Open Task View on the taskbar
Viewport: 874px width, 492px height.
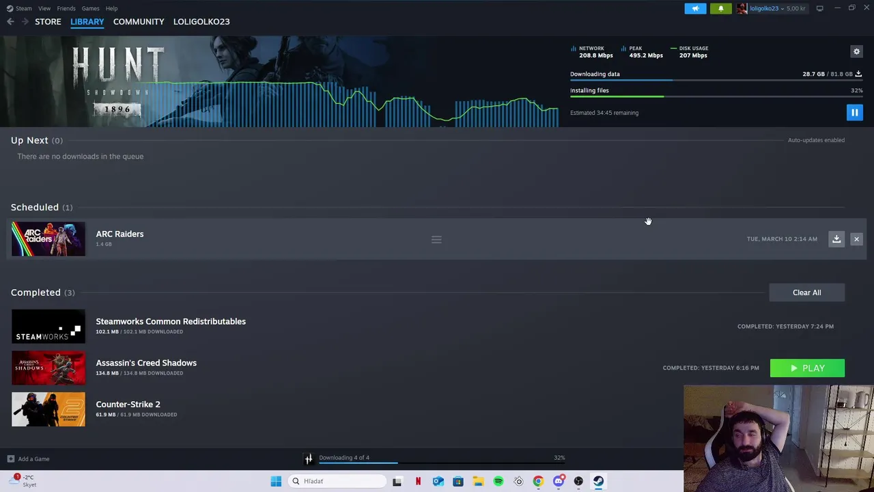click(x=397, y=481)
